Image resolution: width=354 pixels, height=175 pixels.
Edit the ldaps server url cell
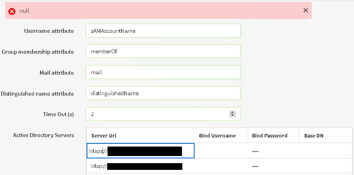tap(140, 151)
